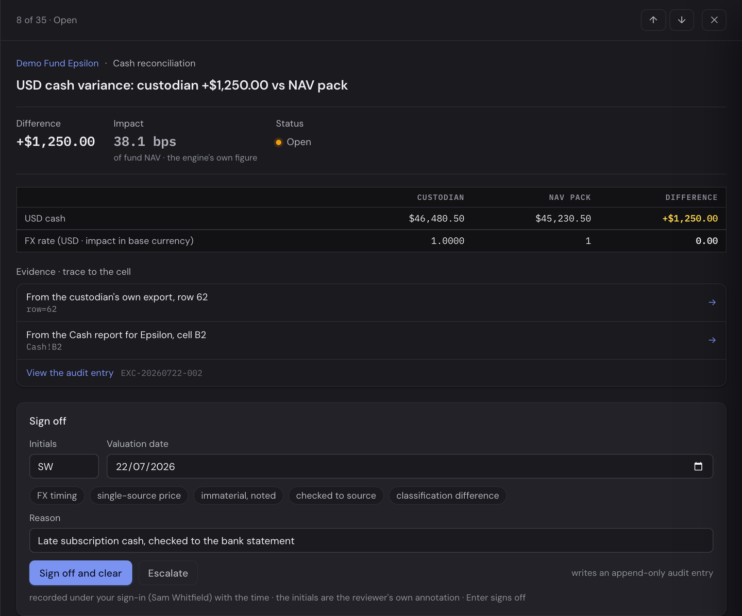Click the FX rate row label
The image size is (742, 616).
(x=109, y=241)
